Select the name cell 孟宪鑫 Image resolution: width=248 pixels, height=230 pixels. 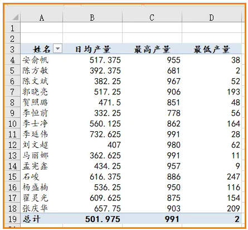[x=42, y=166]
